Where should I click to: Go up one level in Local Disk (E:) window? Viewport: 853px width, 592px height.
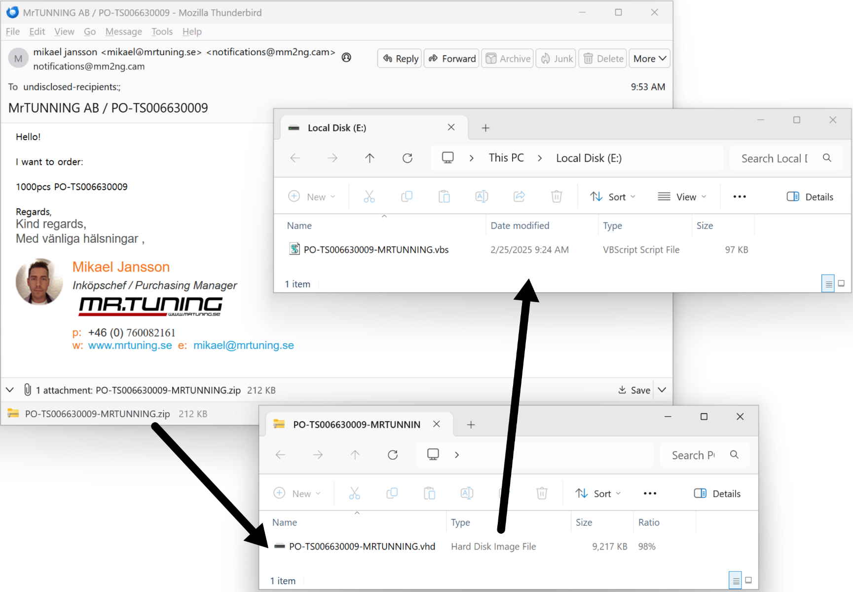[370, 158]
